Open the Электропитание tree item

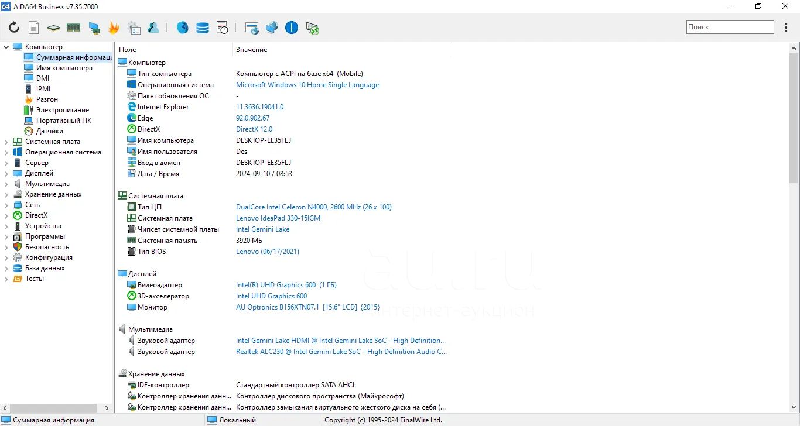[x=63, y=110]
